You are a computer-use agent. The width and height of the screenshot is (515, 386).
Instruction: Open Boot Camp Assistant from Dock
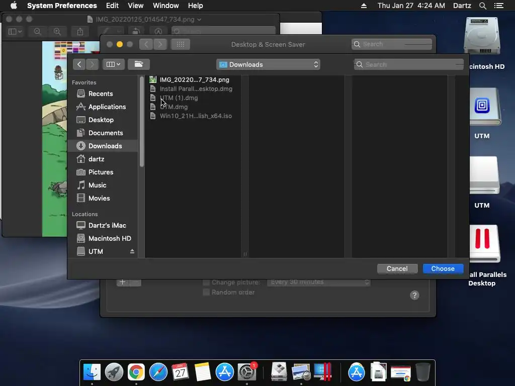[x=279, y=372]
